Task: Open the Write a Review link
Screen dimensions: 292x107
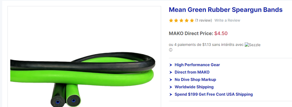Action: point(227,20)
